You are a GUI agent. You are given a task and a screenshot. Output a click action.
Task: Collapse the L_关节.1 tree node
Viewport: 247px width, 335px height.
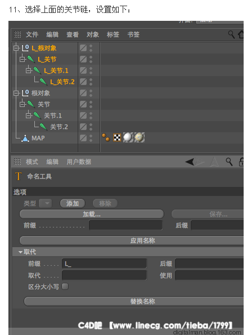tap(28, 70)
